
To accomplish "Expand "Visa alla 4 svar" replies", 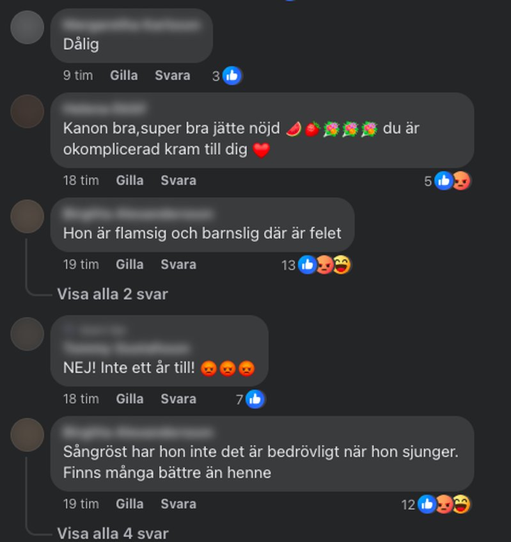I will coord(113,533).
